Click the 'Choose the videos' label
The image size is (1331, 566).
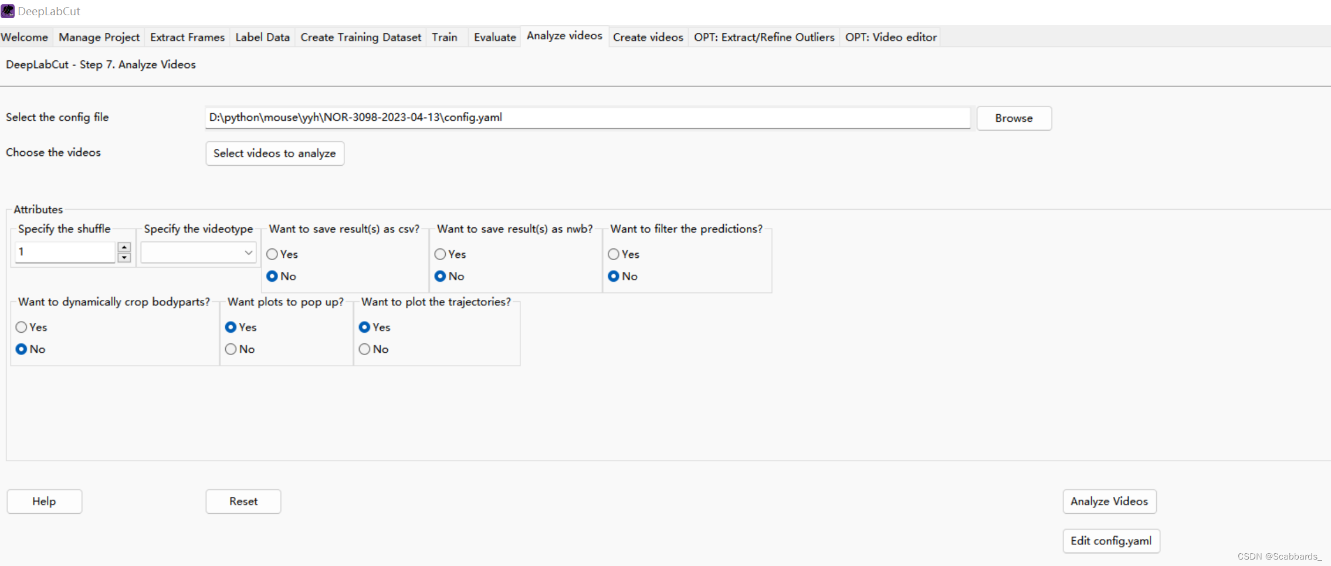coord(53,152)
